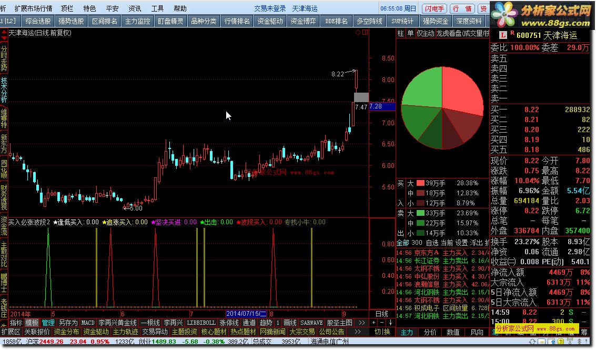This screenshot has width=596, height=350.
Task: Open 盯盘精灵 toolbar item
Action: point(170,21)
